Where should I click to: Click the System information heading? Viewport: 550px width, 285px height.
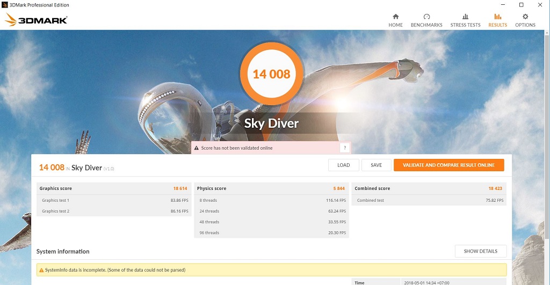click(x=63, y=251)
